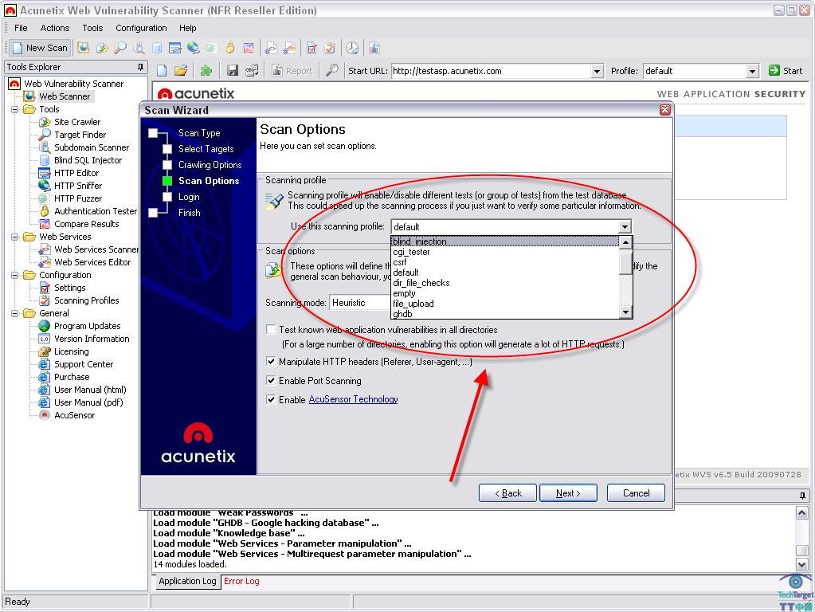The height and width of the screenshot is (612, 815).
Task: Open Compare Results from the top toolbar
Action: [249, 49]
